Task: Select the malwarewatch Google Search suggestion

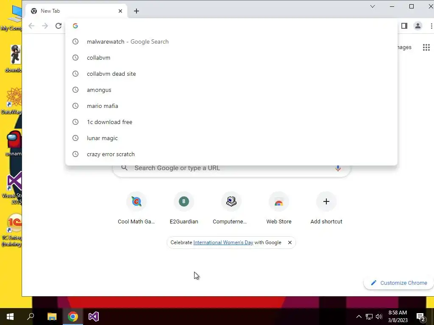Action: coord(231,41)
